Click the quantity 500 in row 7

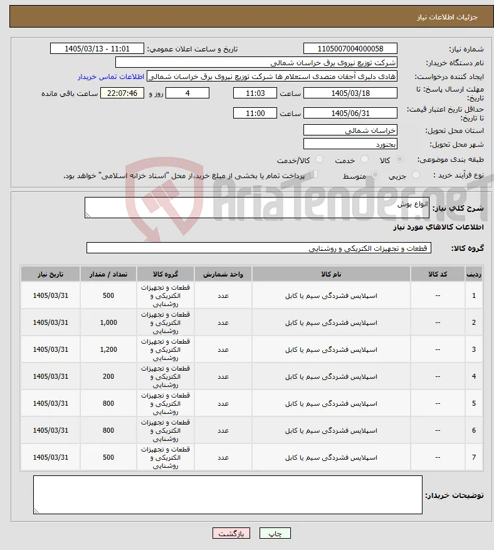coord(108,457)
